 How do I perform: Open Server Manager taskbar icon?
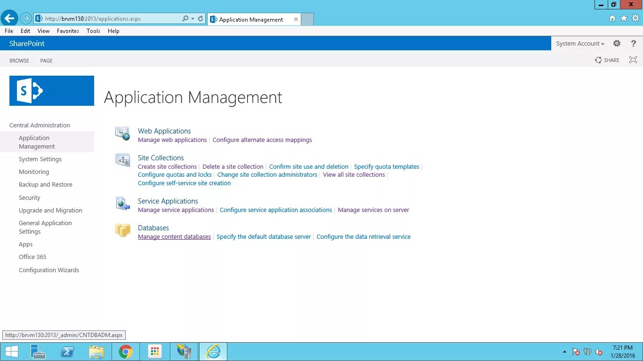point(38,352)
